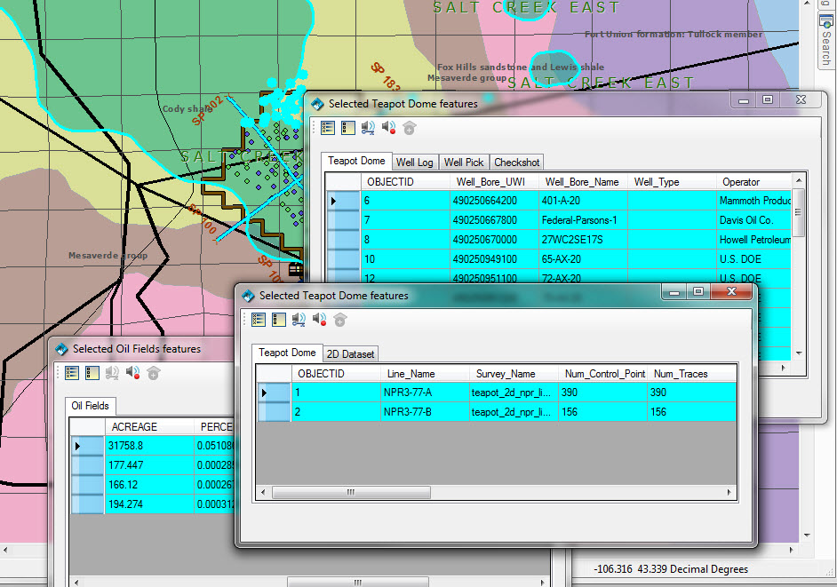Switch to the 2D Dataset tab
Screen dimensions: 837x587
pos(350,353)
